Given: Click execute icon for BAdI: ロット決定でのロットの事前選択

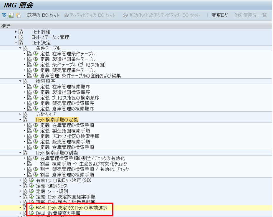Looking at the screenshot, I should coord(32,208).
